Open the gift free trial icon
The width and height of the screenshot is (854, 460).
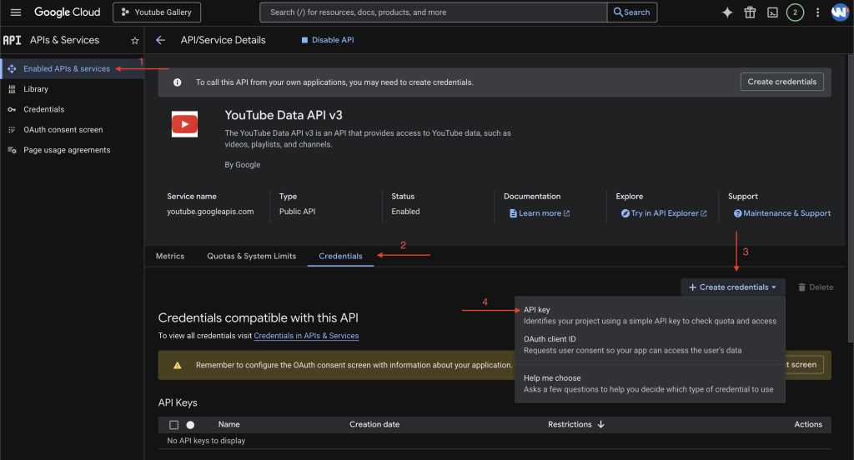coord(750,12)
